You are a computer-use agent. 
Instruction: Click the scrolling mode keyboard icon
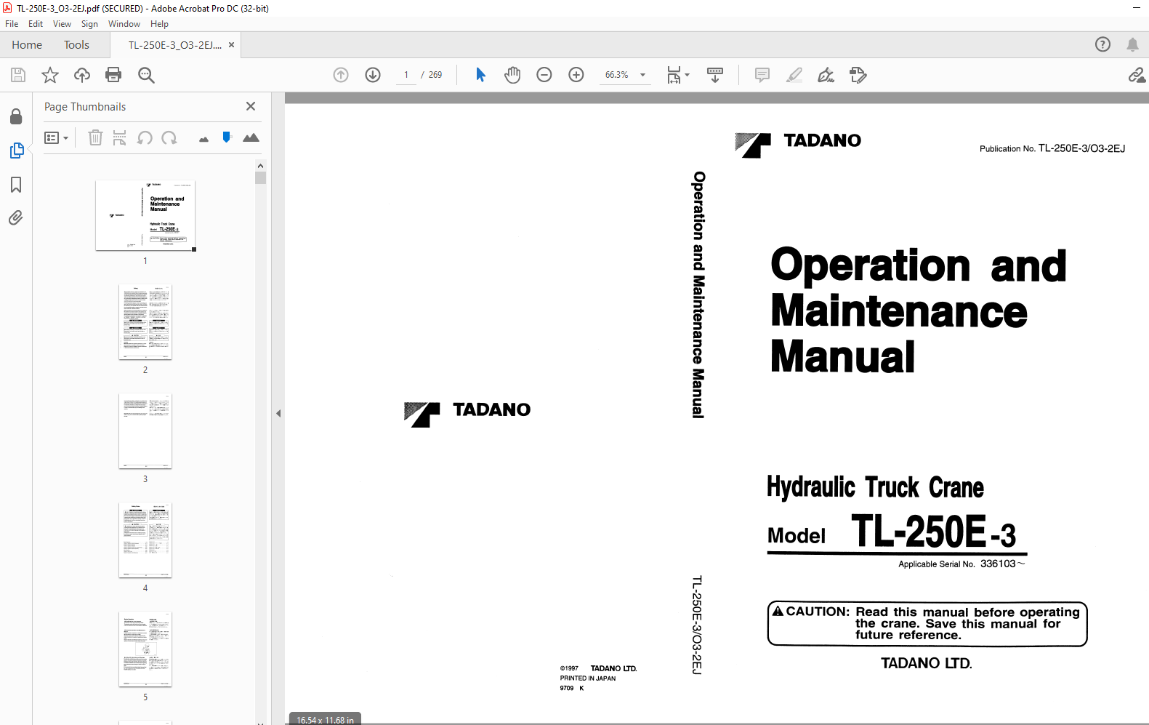[715, 75]
